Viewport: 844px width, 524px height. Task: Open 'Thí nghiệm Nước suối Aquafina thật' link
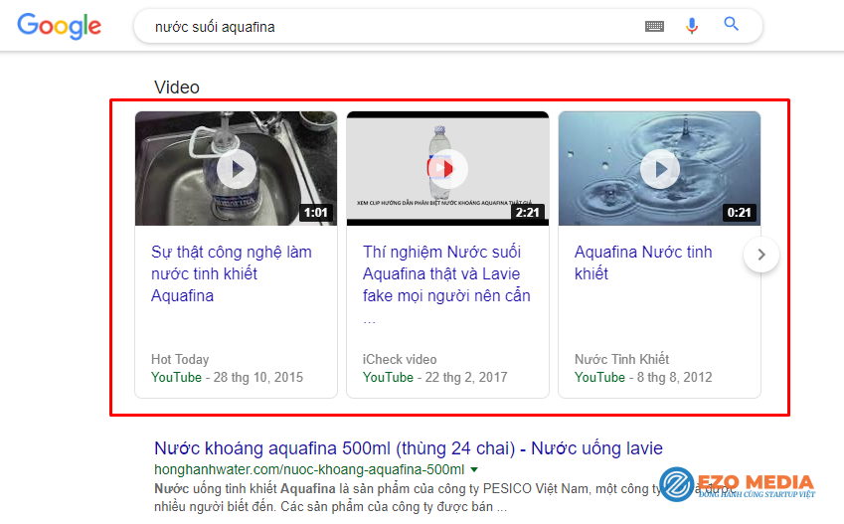446,273
